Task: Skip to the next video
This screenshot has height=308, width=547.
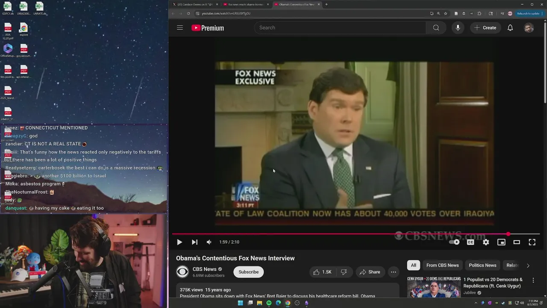Action: pyautogui.click(x=194, y=242)
